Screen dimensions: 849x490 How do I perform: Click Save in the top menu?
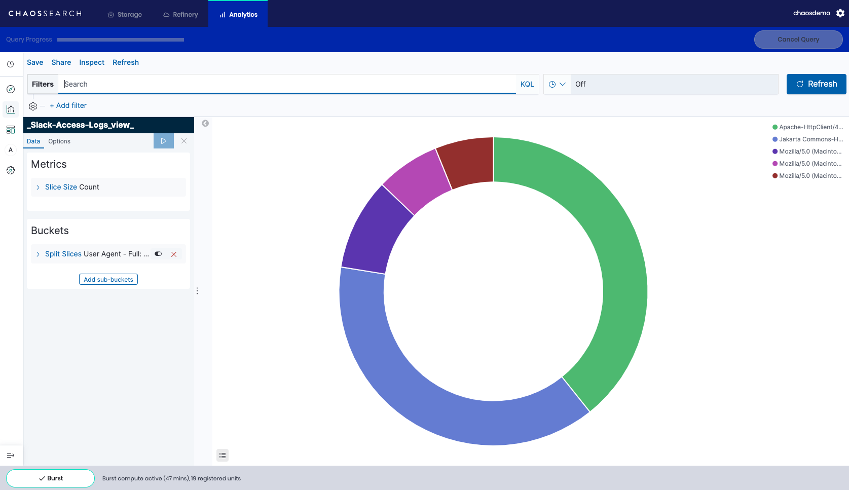click(35, 62)
